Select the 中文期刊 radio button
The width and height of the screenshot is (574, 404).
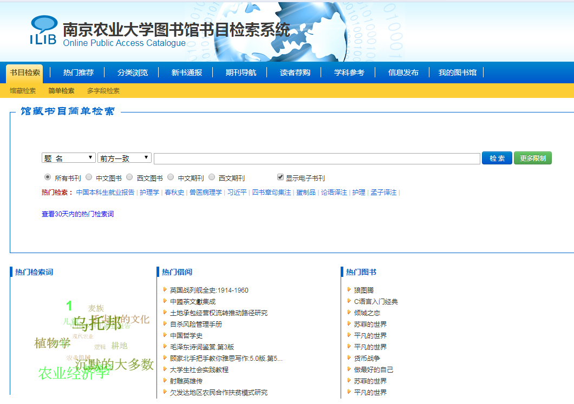click(x=171, y=177)
